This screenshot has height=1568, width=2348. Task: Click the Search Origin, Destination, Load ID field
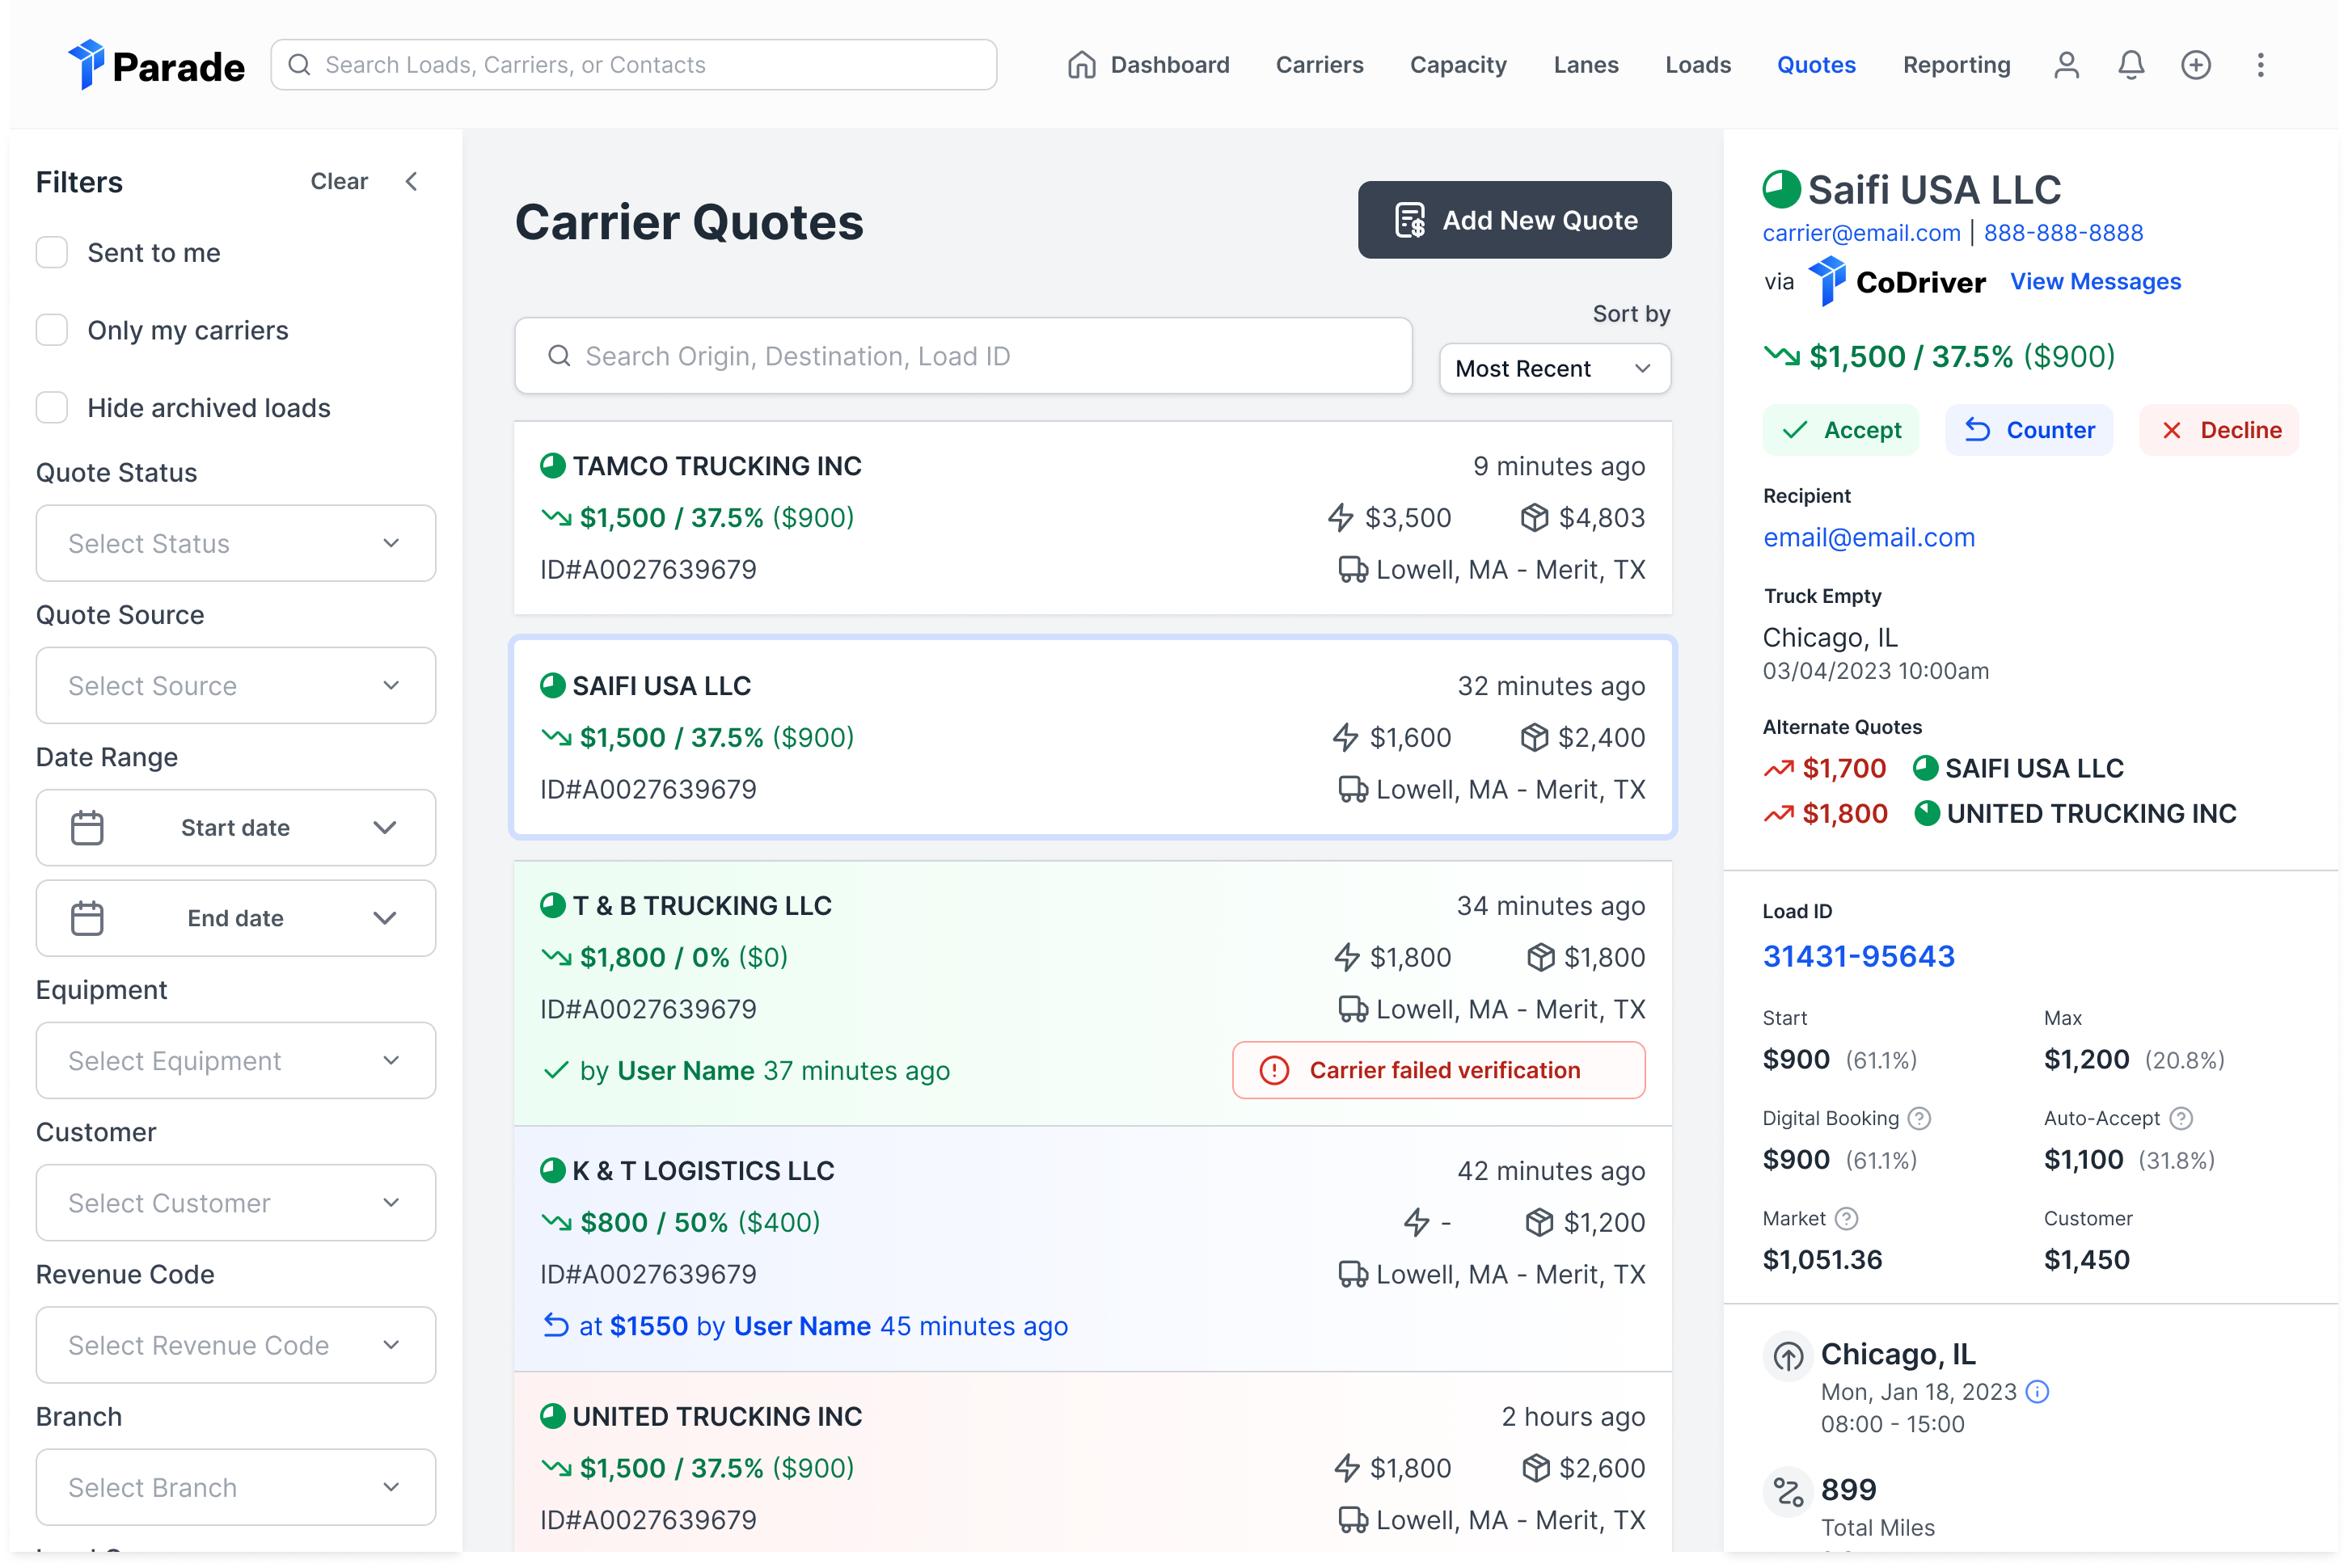click(962, 356)
